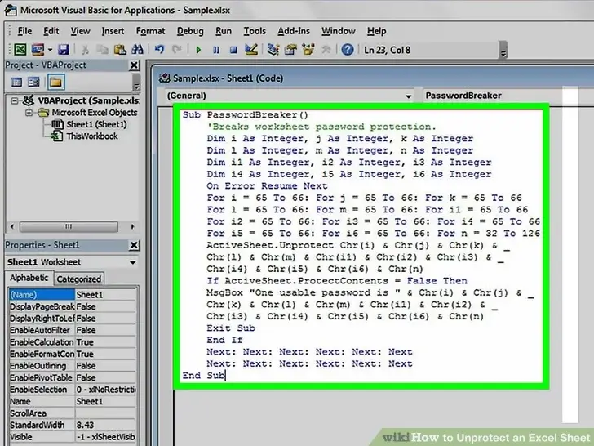
Task: Open the Insert UserForm dropdown arrow
Action: pyautogui.click(x=50, y=50)
